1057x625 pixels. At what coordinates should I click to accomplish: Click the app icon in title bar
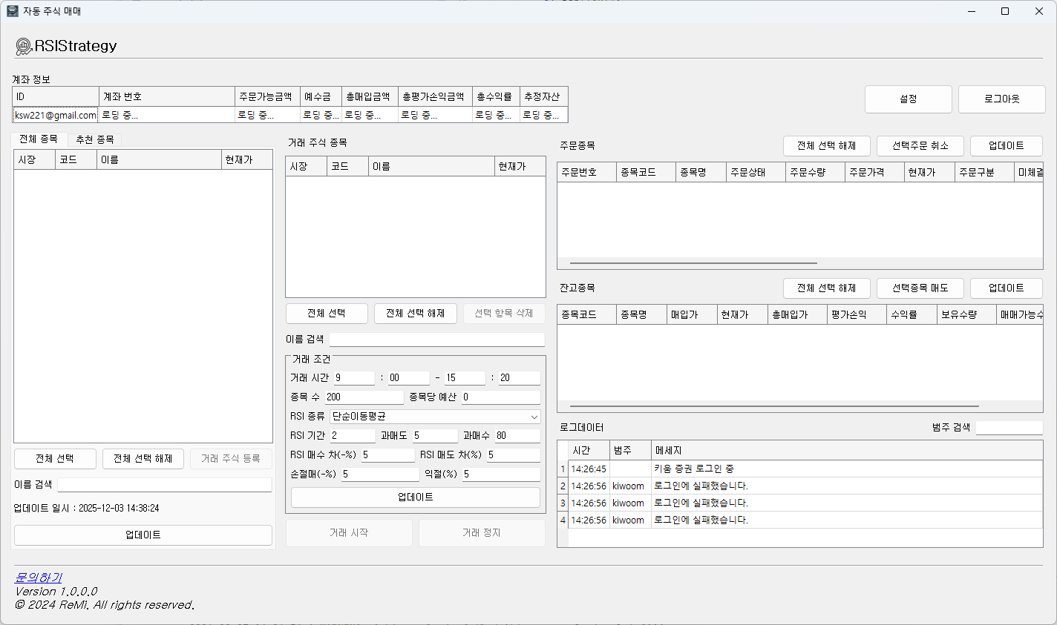click(x=12, y=11)
